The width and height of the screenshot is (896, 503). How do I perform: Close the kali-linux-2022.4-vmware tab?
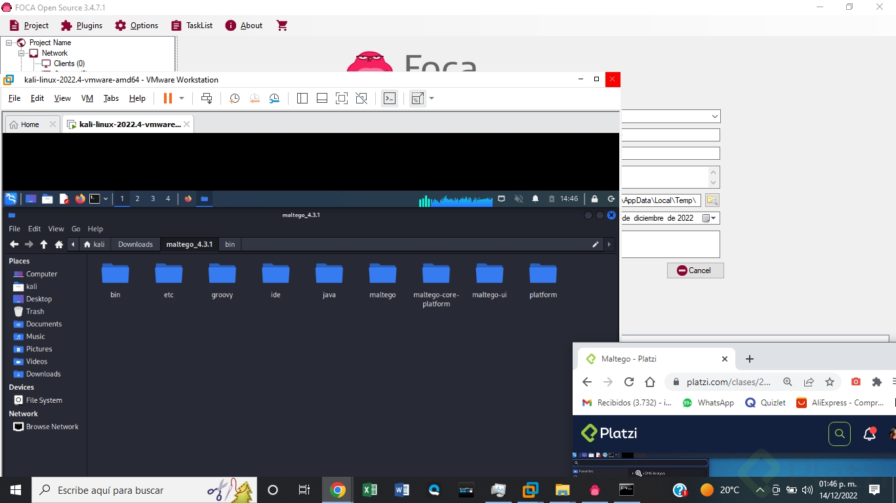point(187,124)
